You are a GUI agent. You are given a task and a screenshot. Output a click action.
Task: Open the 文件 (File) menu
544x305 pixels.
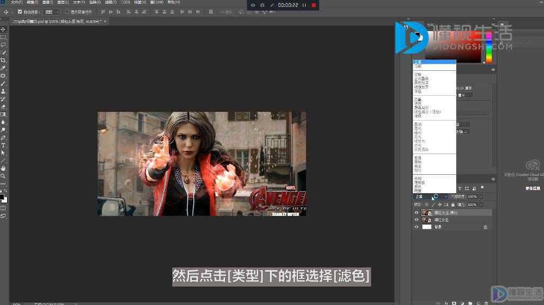tap(16, 2)
